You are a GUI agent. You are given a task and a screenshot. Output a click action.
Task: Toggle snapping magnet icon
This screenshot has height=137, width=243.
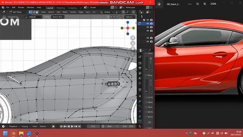pos(123,12)
